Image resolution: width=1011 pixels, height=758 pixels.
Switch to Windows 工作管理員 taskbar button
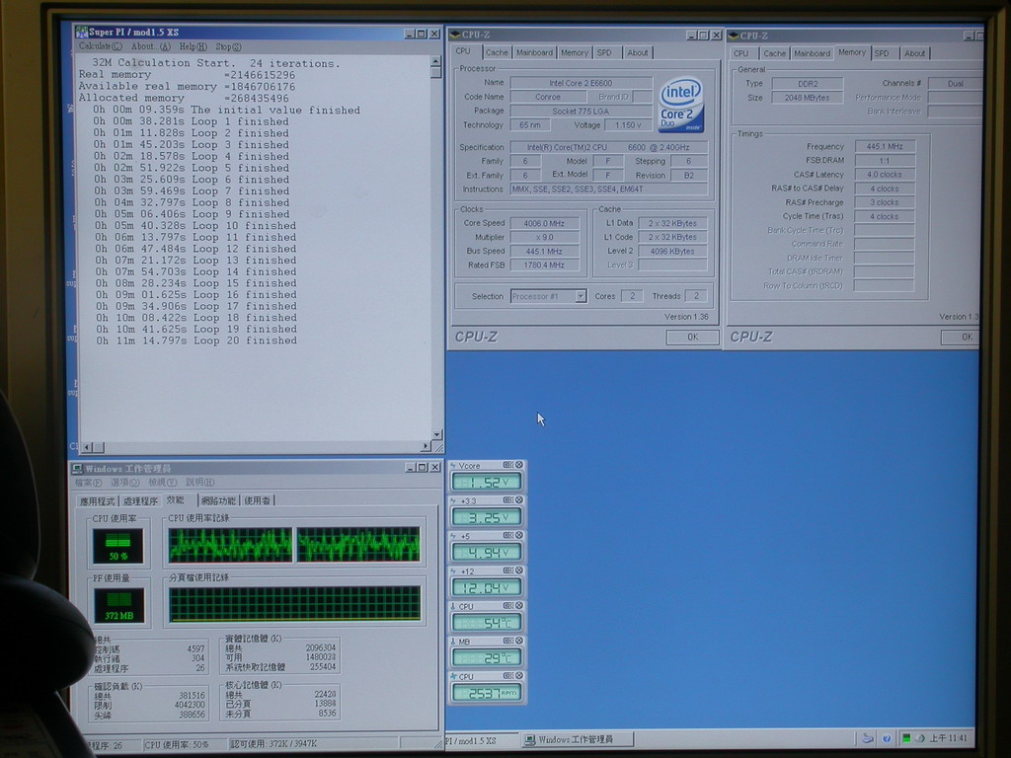(577, 739)
